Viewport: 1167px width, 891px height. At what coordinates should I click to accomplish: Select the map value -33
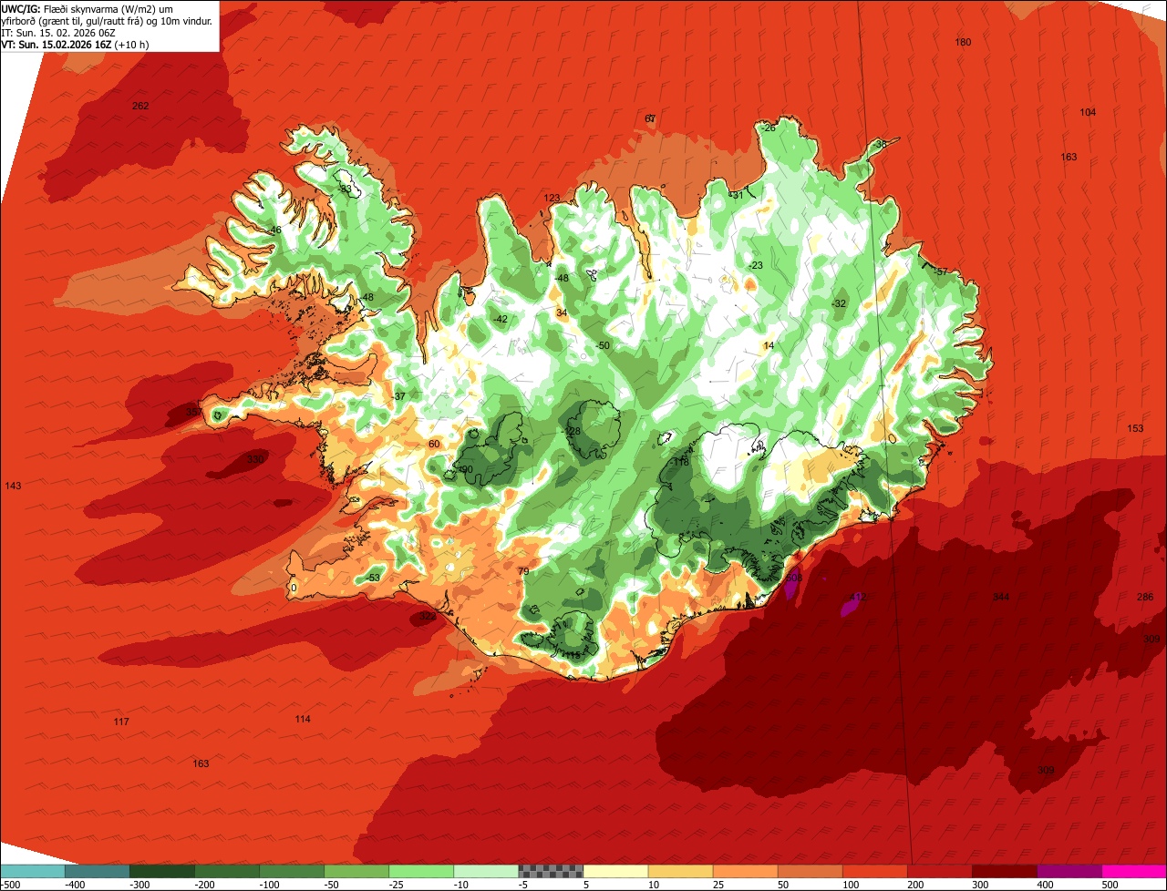coord(345,189)
